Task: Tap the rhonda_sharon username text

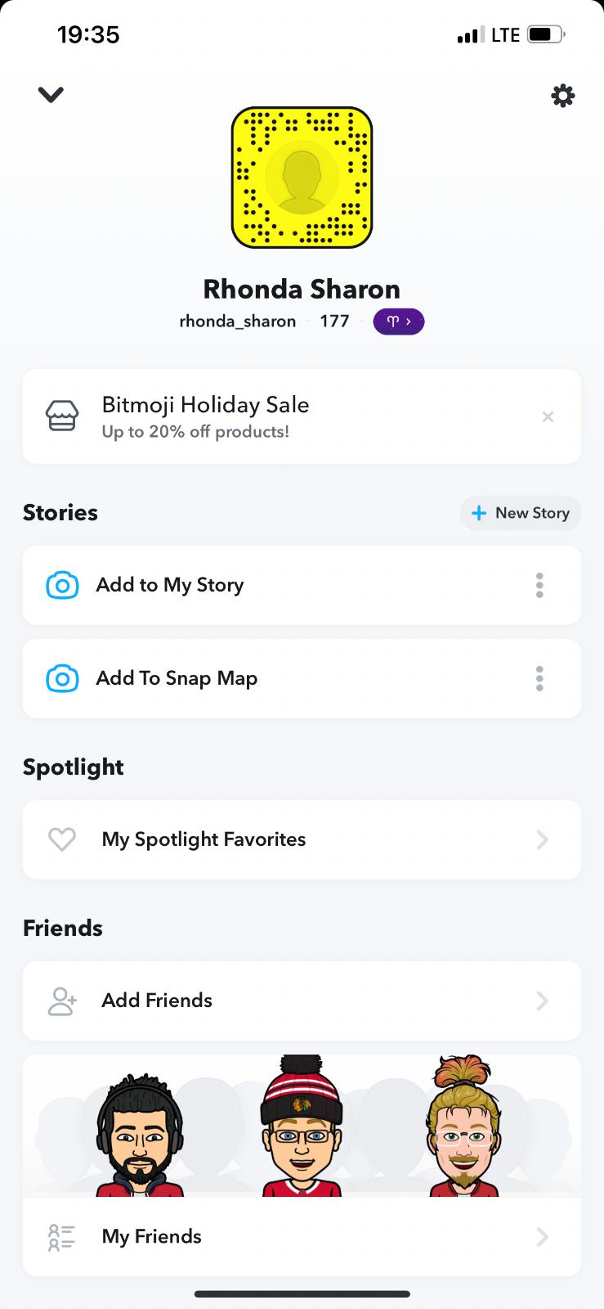Action: pyautogui.click(x=237, y=322)
